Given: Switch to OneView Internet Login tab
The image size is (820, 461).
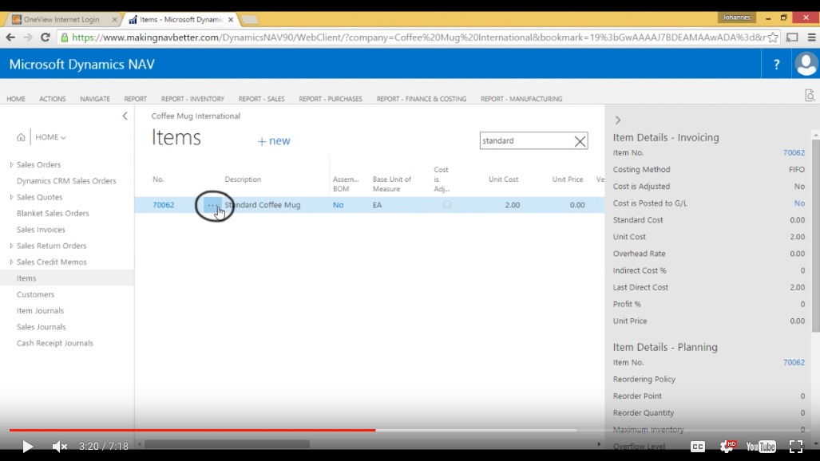Looking at the screenshot, I should [x=61, y=19].
